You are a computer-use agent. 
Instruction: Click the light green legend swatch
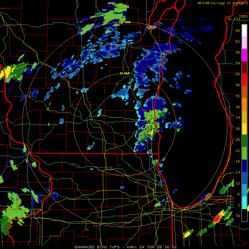244,153
